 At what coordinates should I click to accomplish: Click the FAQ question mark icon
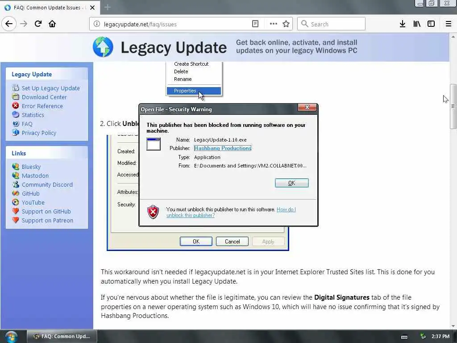(x=16, y=124)
